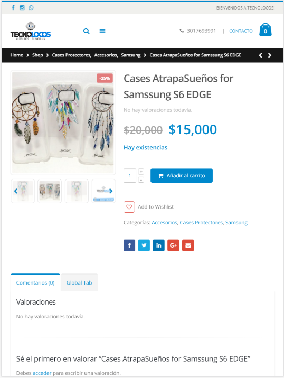This screenshot has height=378, width=284.
Task: Share product on LinkedIn
Action: point(159,245)
